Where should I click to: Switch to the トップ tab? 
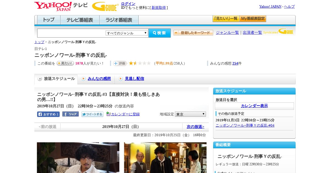click(49, 20)
